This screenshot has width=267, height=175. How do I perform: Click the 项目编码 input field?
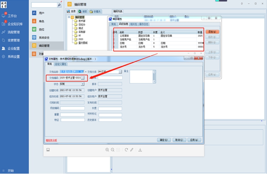72,108
